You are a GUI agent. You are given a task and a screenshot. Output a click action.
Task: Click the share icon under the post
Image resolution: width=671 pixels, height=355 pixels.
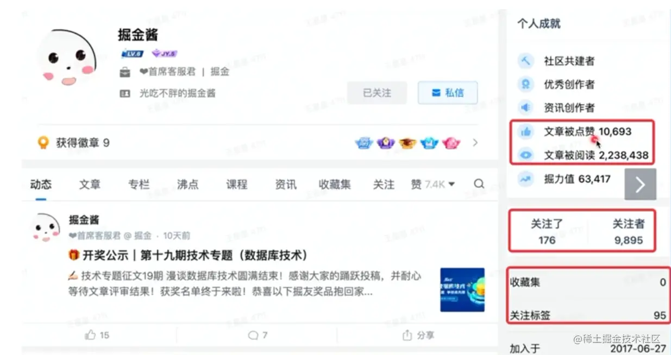pos(407,335)
